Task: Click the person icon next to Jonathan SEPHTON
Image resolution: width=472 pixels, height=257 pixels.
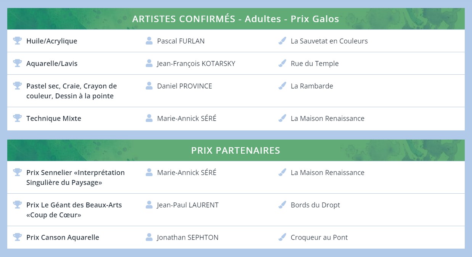Action: (149, 237)
